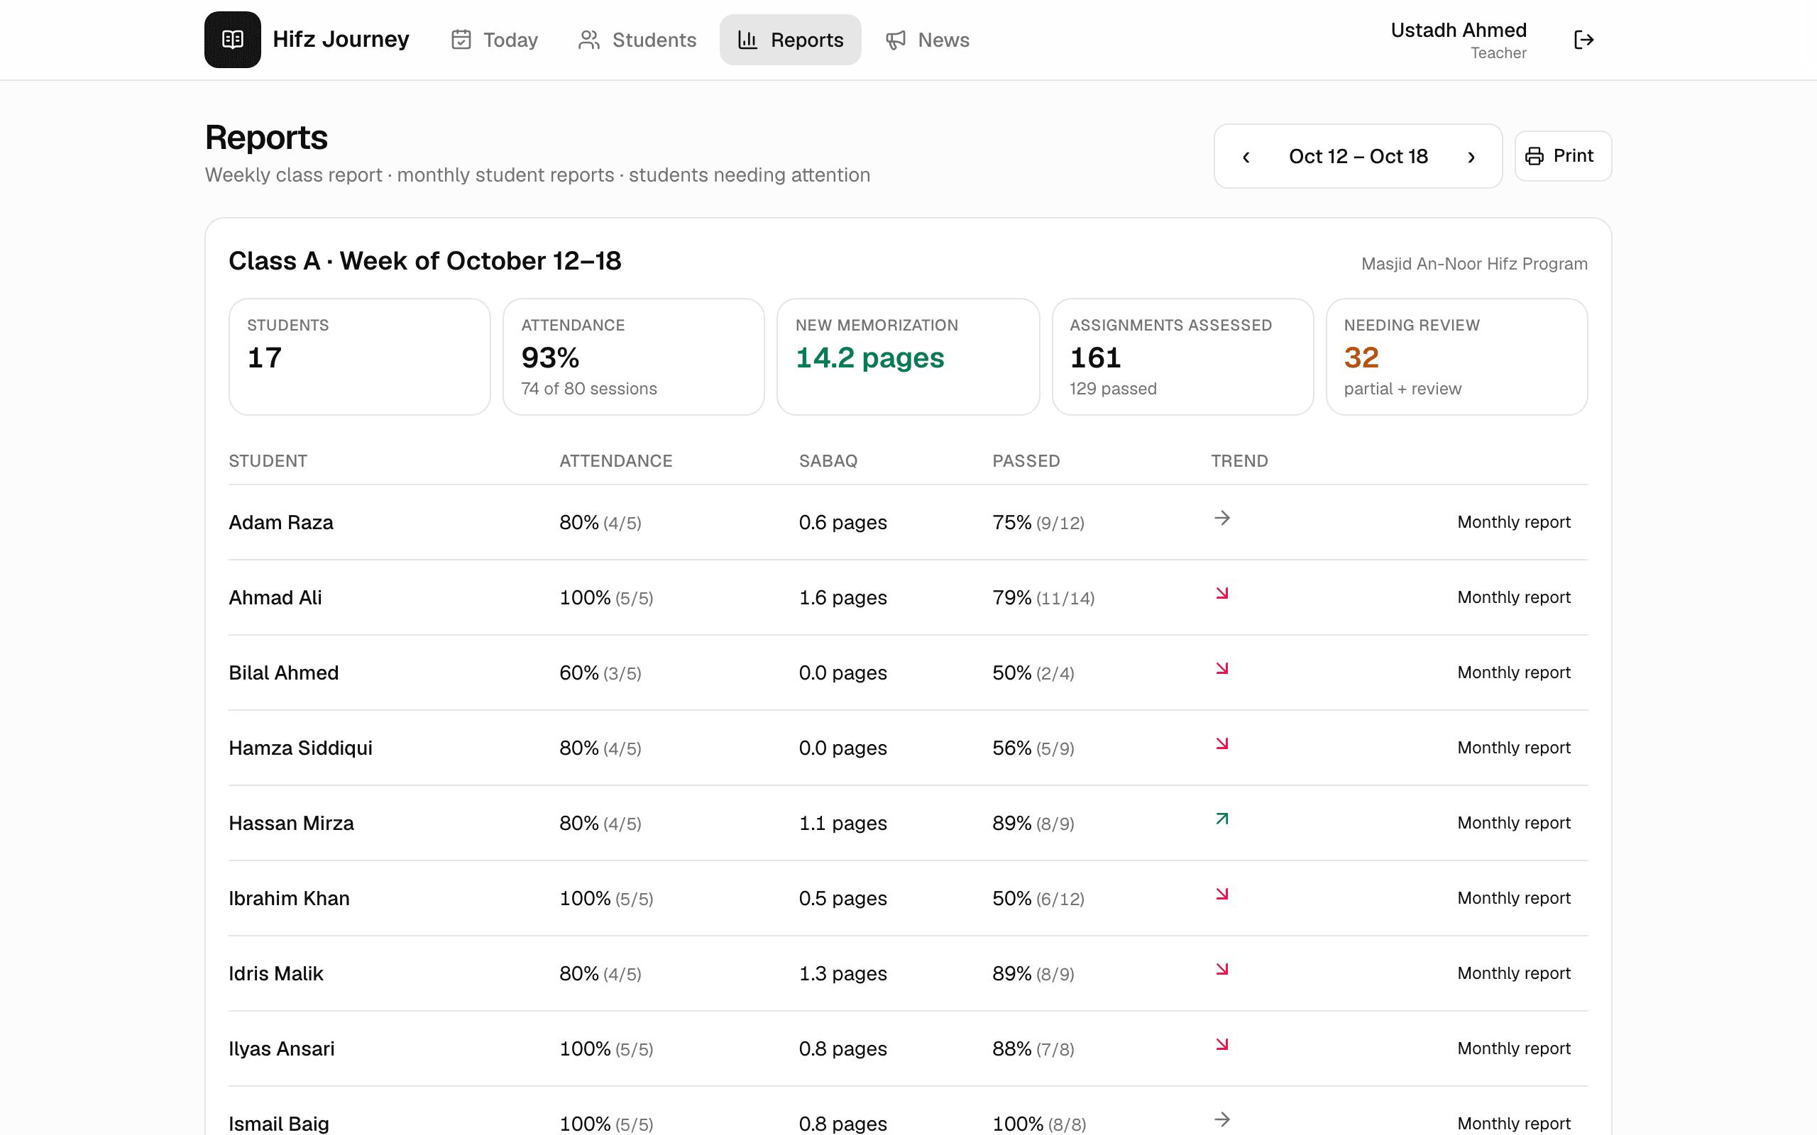Image resolution: width=1817 pixels, height=1135 pixels.
Task: Click Hassan Mirza's upward trend arrow icon
Action: (x=1222, y=818)
